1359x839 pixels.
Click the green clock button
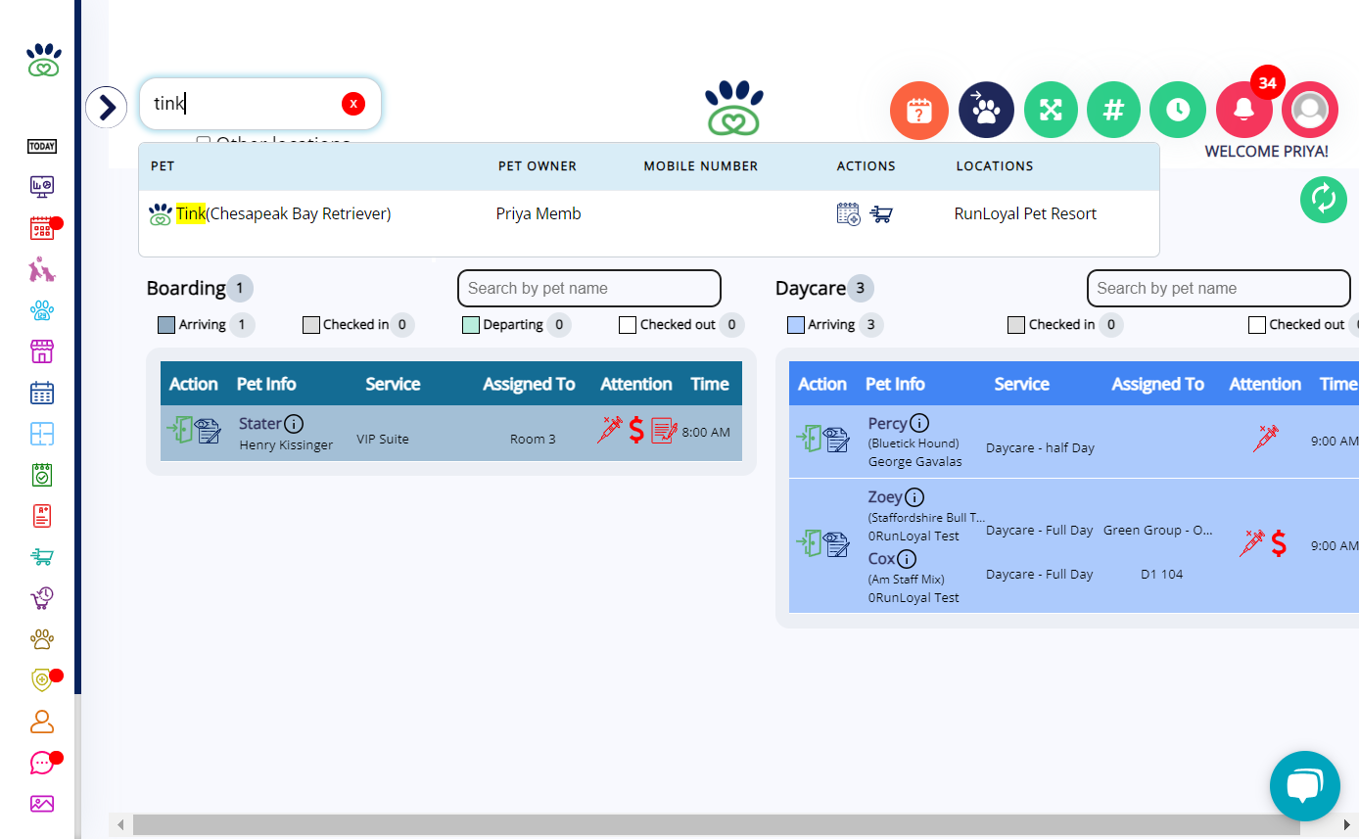coord(1177,110)
